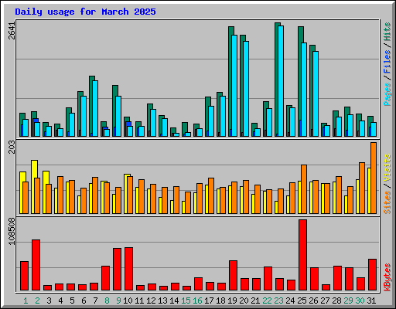The image size is (396, 309).
Task: Click day 11 on the date axis
Action: point(139,301)
